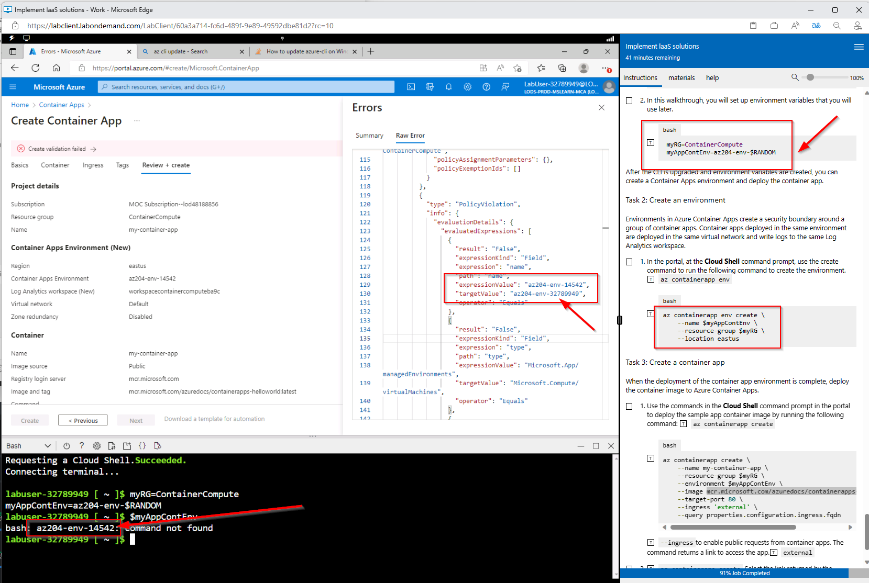Image resolution: width=869 pixels, height=583 pixels.
Task: Check the Task 2 environment creation step checkbox
Action: [629, 262]
